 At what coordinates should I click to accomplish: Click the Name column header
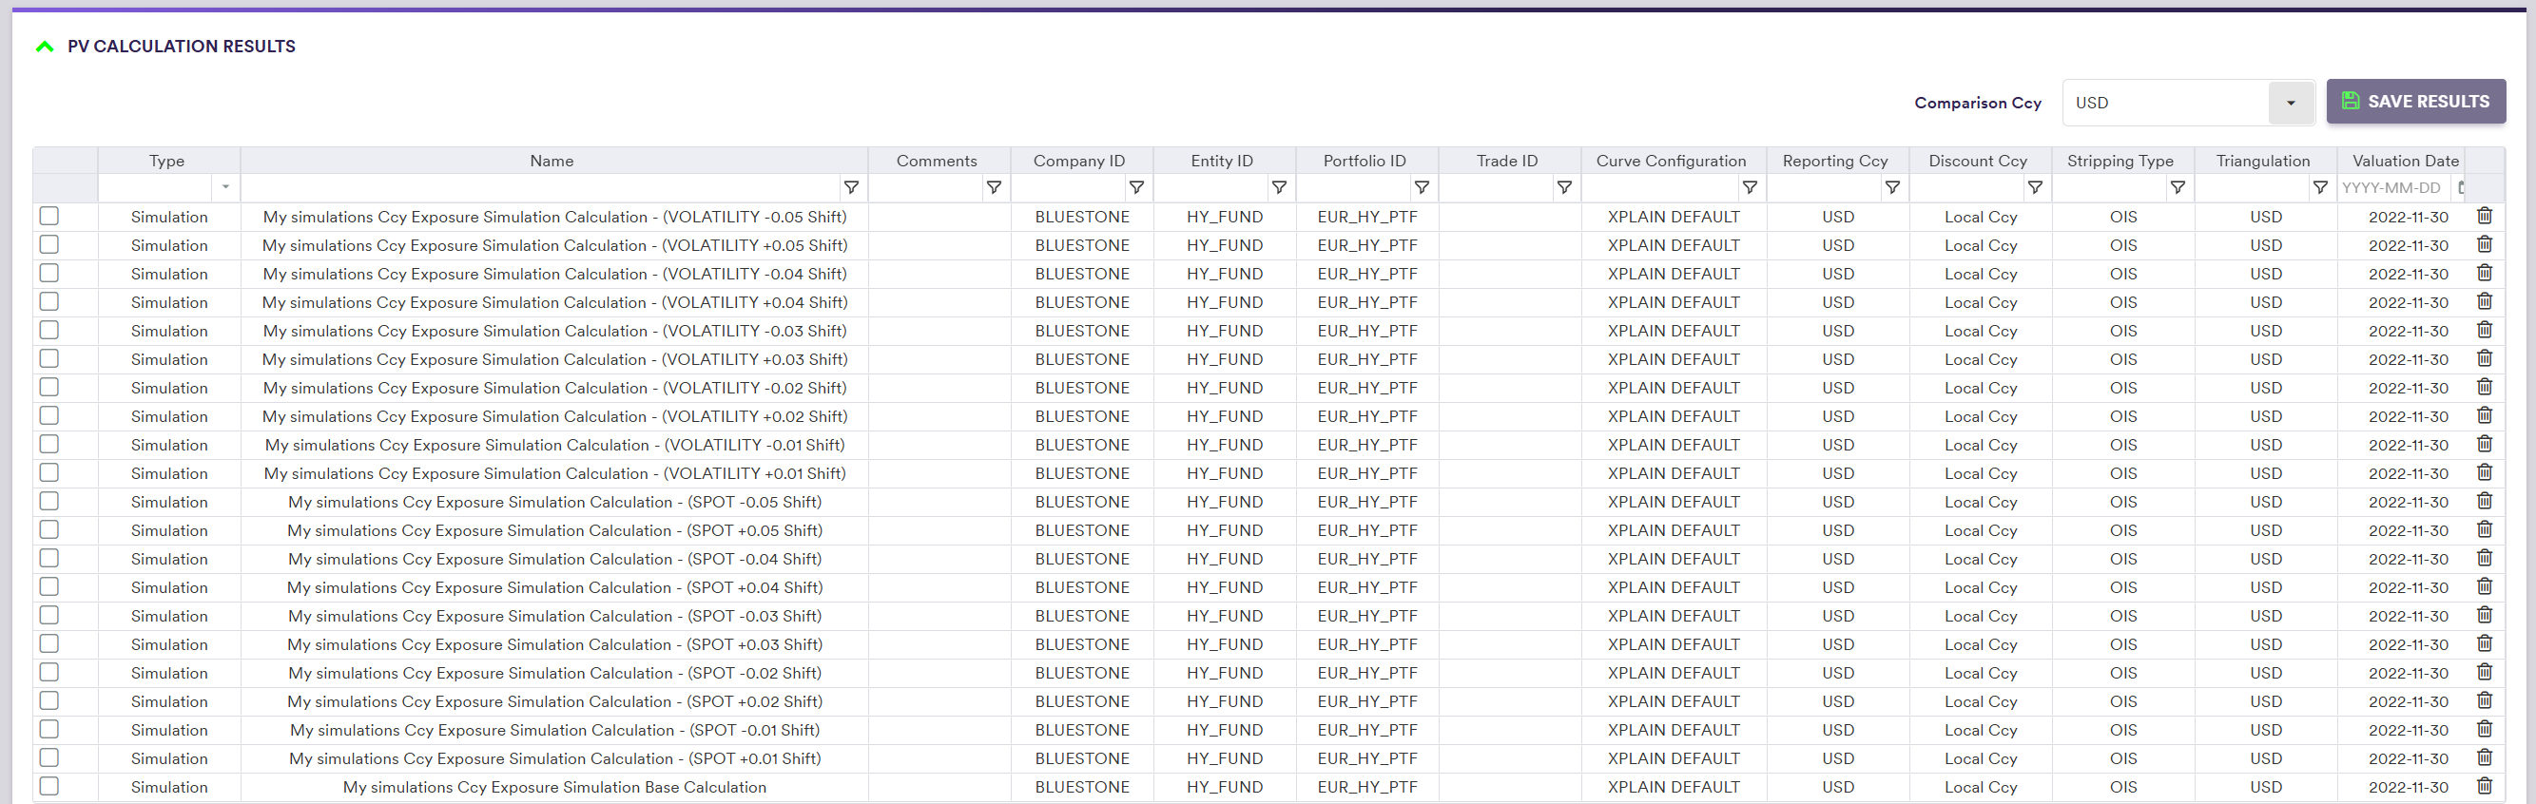(552, 161)
